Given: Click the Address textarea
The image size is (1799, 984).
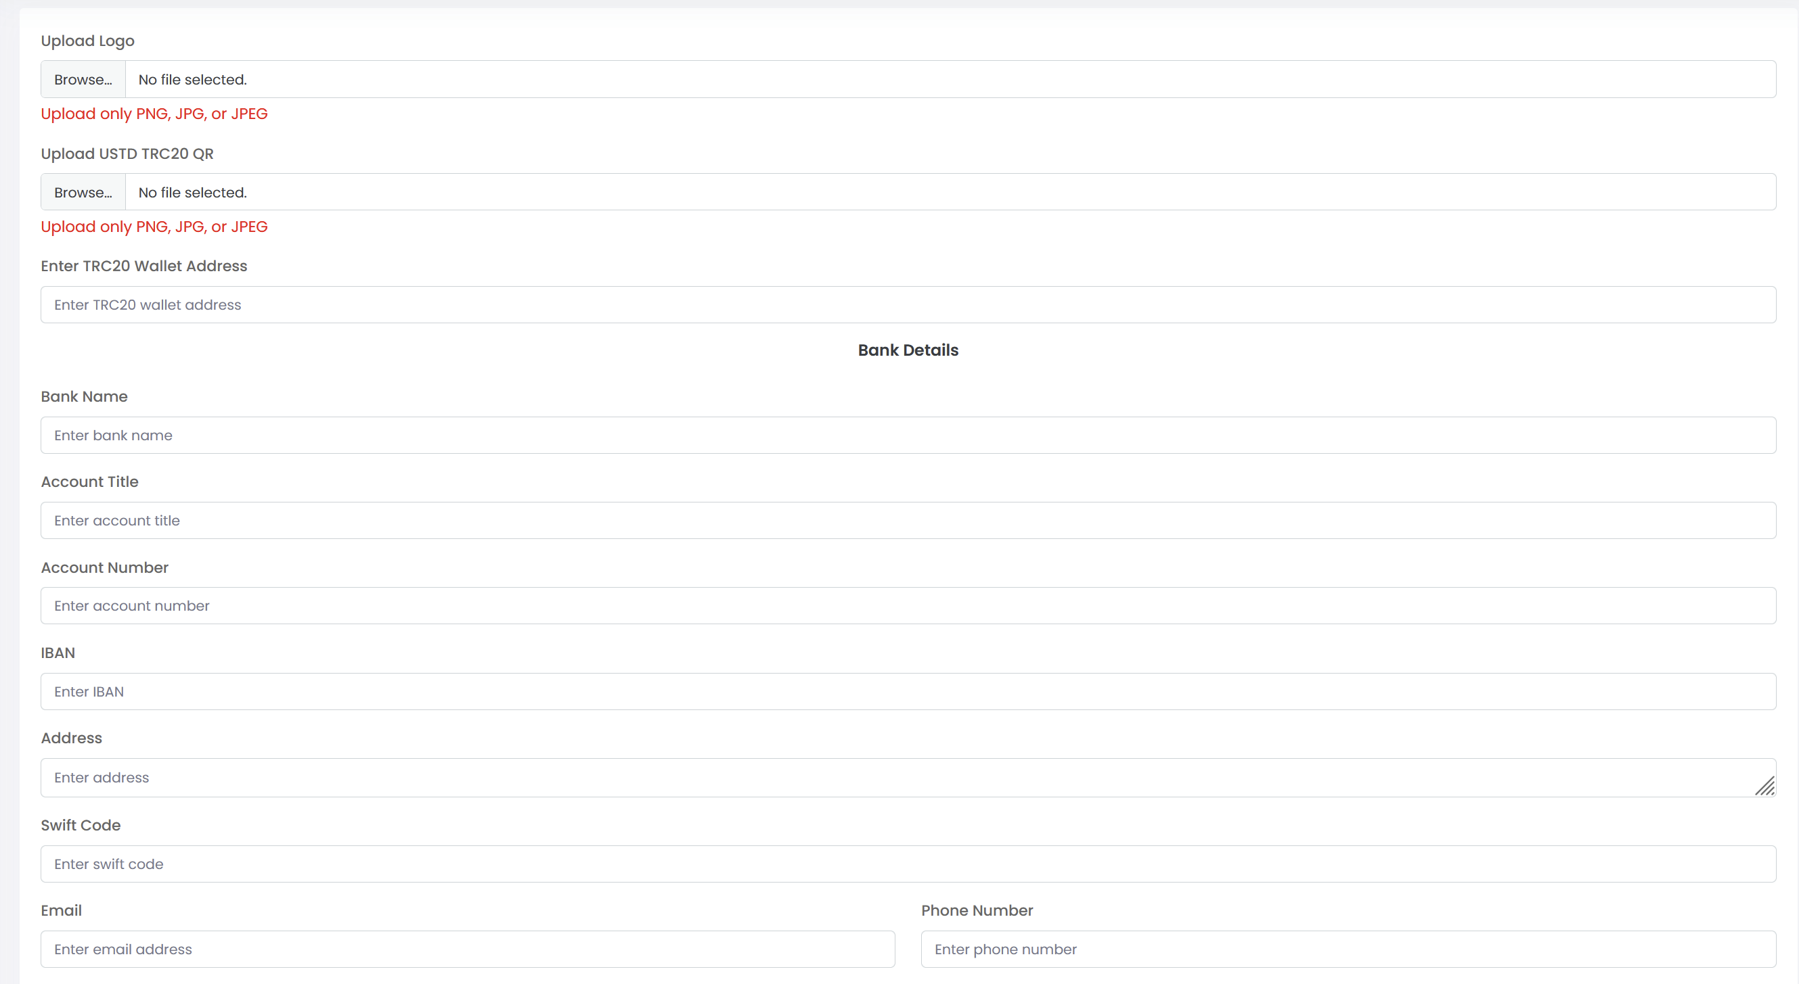Looking at the screenshot, I should pos(908,778).
